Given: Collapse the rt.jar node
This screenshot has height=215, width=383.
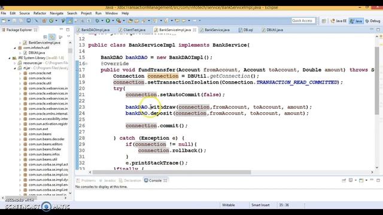Looking at the screenshot, I should point(14,68).
